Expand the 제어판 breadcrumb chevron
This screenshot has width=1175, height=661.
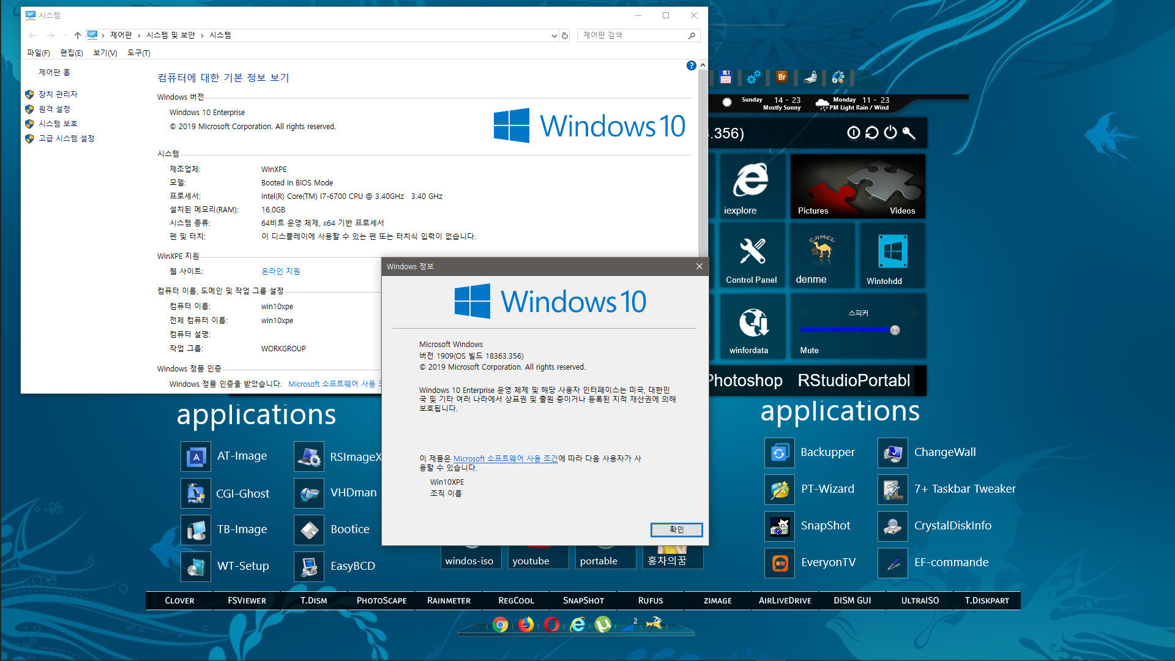point(139,35)
